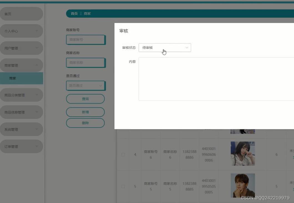Click the 商家账号 input field

(85, 40)
